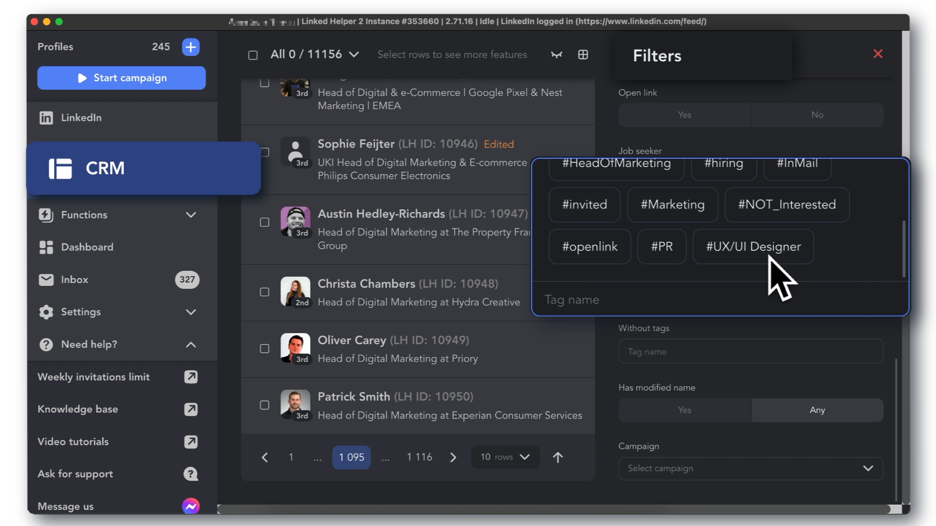Open Weekly invitations limit external link icon
The image size is (936, 526).
[191, 377]
